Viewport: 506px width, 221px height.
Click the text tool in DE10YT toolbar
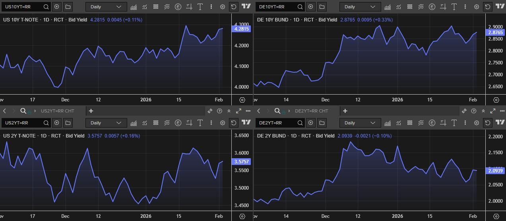(x=454, y=7)
